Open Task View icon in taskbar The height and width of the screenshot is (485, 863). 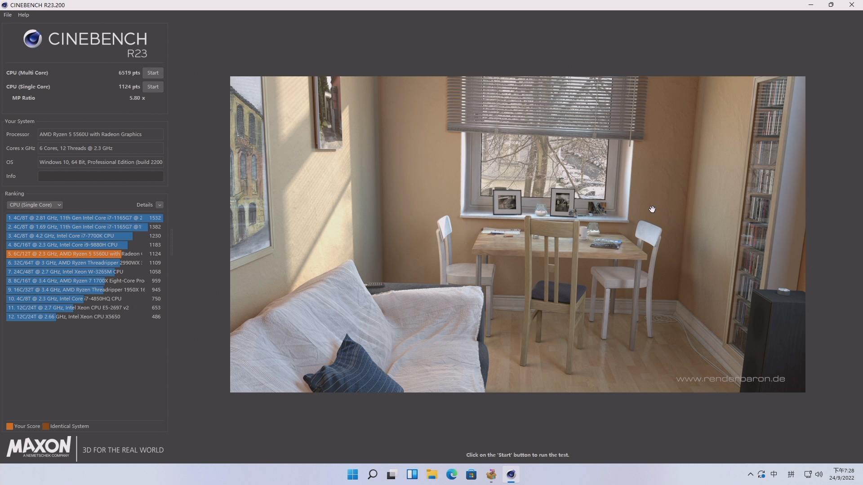click(392, 475)
